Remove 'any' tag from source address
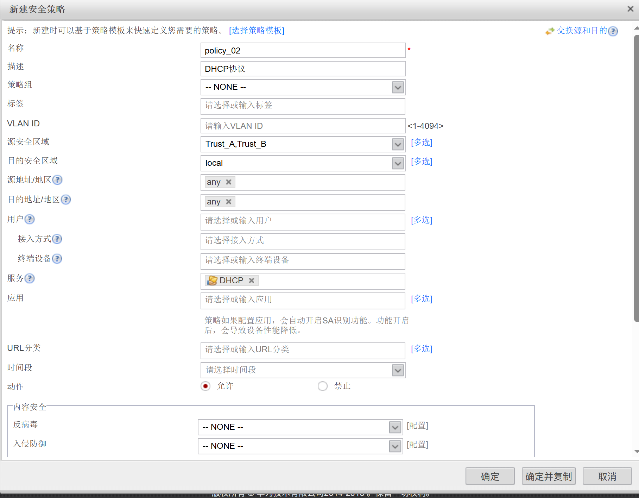 click(x=229, y=182)
